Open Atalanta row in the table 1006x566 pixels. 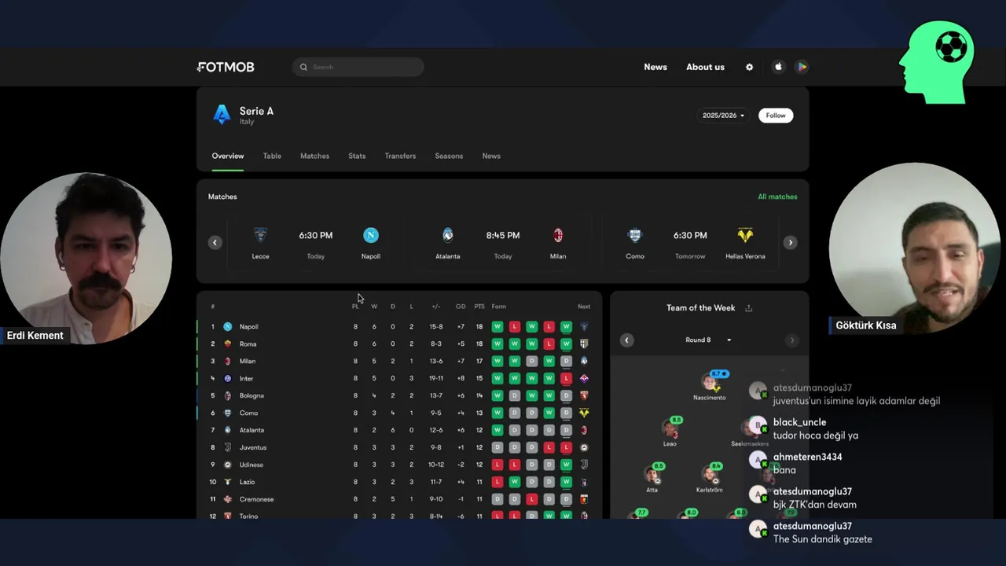(x=399, y=430)
